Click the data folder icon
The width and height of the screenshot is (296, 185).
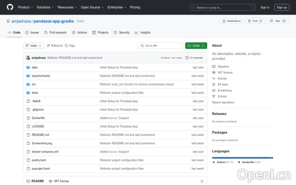tap(28, 67)
